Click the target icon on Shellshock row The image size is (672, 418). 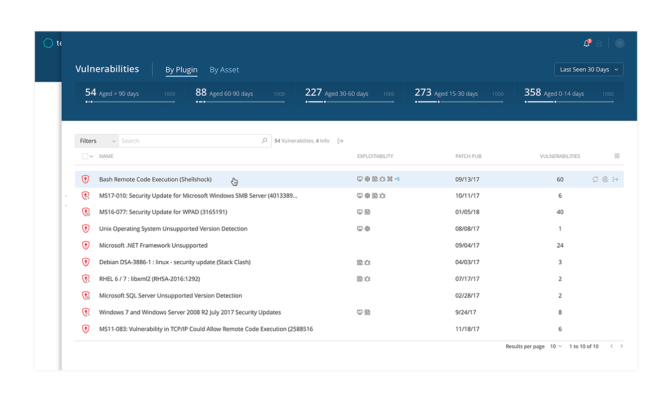pyautogui.click(x=605, y=180)
